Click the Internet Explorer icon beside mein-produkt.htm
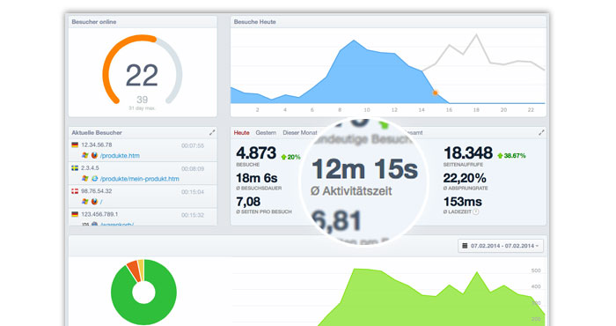This screenshot has height=326, width=616. click(x=94, y=179)
